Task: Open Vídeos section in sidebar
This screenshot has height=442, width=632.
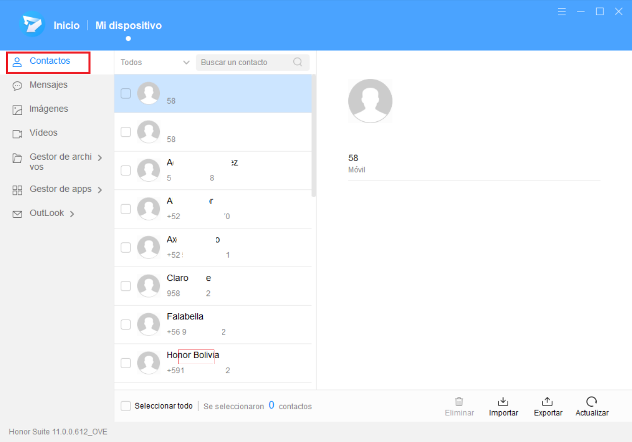Action: coord(43,133)
